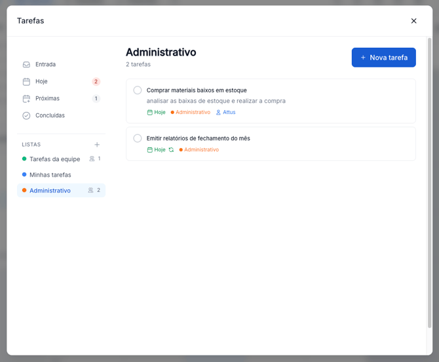Click the checkmark circle icon beside Concluídas
439x362 pixels.
click(x=26, y=116)
